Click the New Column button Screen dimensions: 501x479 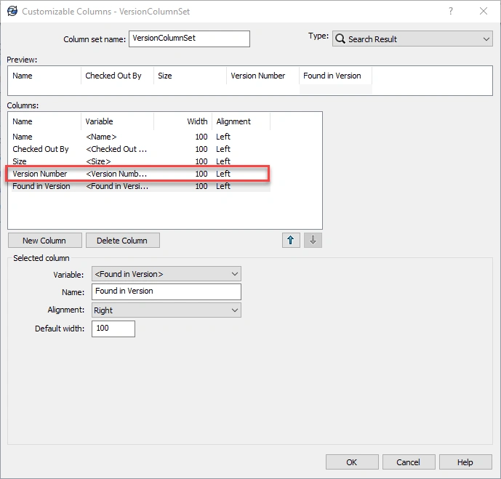pos(45,241)
